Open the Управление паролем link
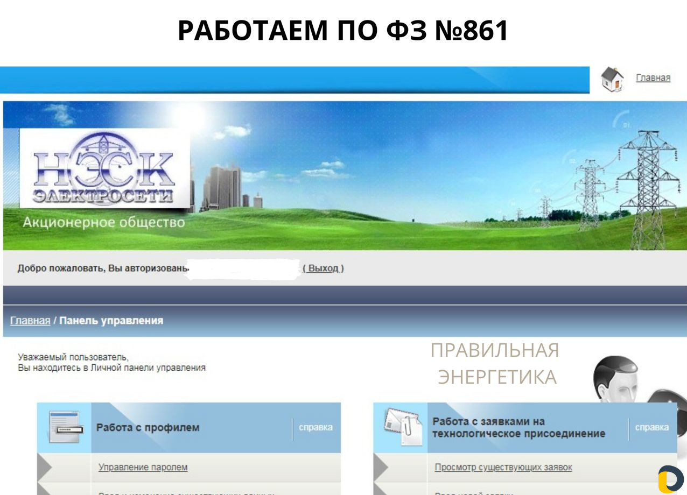The height and width of the screenshot is (495, 687). coord(143,467)
